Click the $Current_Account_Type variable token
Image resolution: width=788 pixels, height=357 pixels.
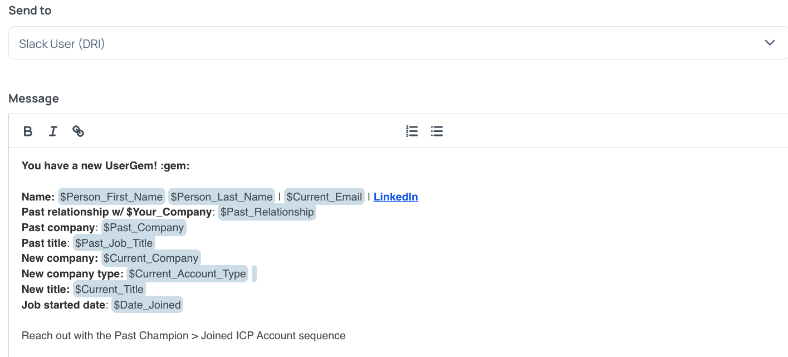point(187,274)
